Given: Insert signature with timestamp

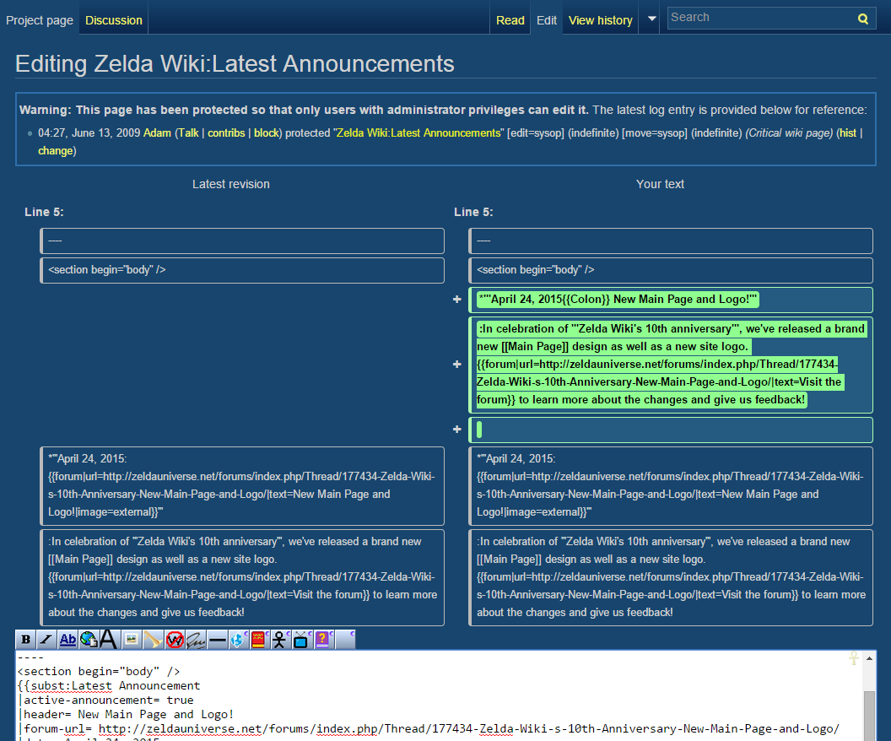Looking at the screenshot, I should [x=196, y=640].
